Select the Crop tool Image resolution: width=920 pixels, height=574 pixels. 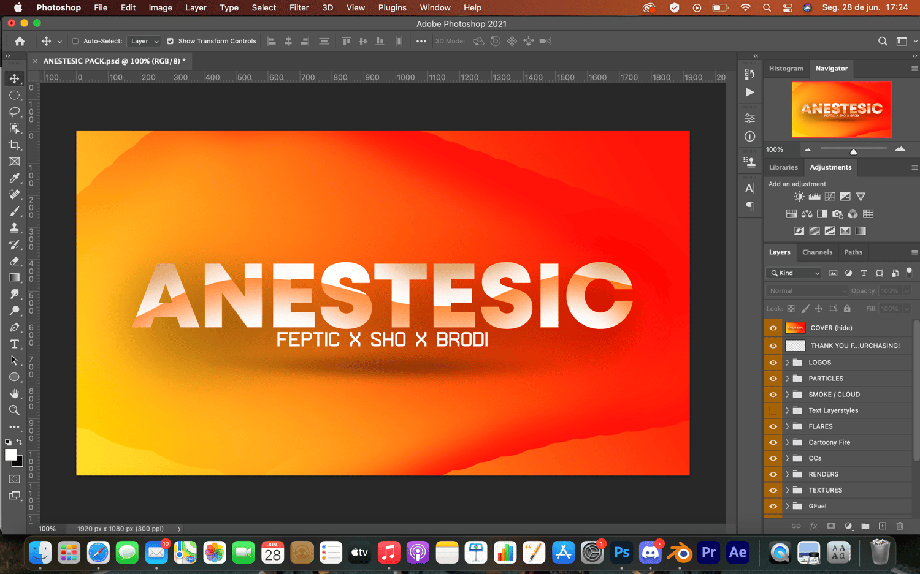tap(15, 145)
